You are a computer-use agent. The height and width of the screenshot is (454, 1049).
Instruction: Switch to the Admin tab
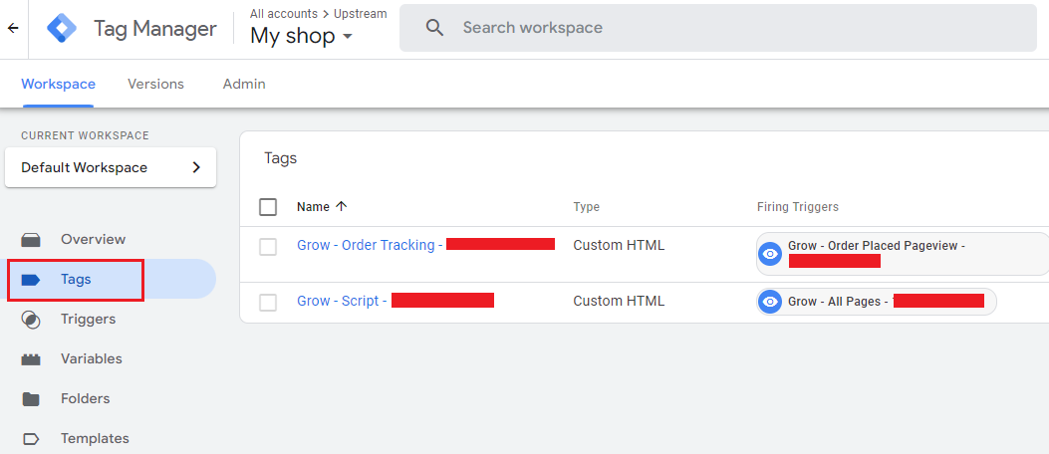click(244, 85)
